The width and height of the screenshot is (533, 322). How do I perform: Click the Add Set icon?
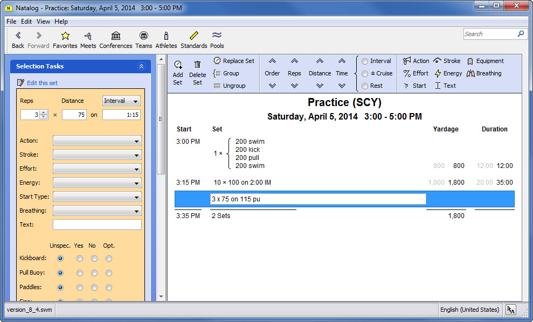pyautogui.click(x=178, y=65)
